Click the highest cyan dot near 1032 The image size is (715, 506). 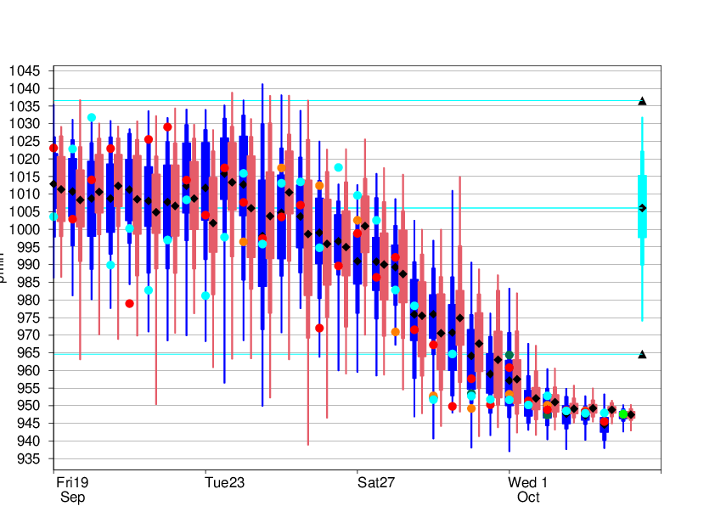(92, 117)
